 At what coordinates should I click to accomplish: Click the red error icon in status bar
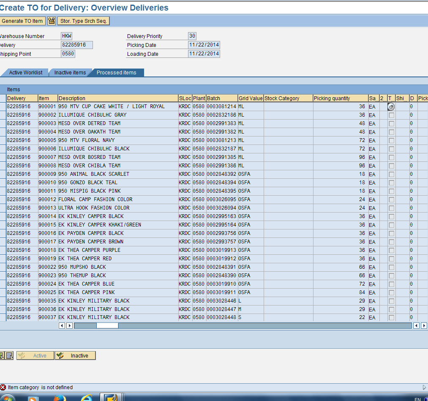[x=3, y=387]
